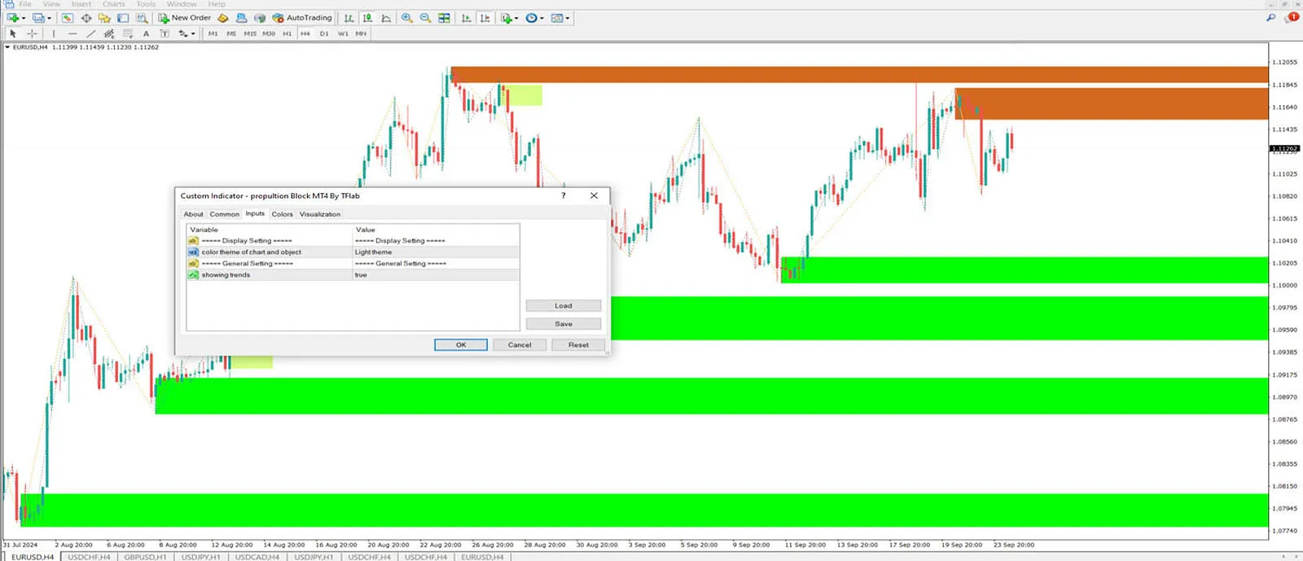The image size is (1303, 561).
Task: Toggle the AutoTrading button
Action: tap(302, 18)
